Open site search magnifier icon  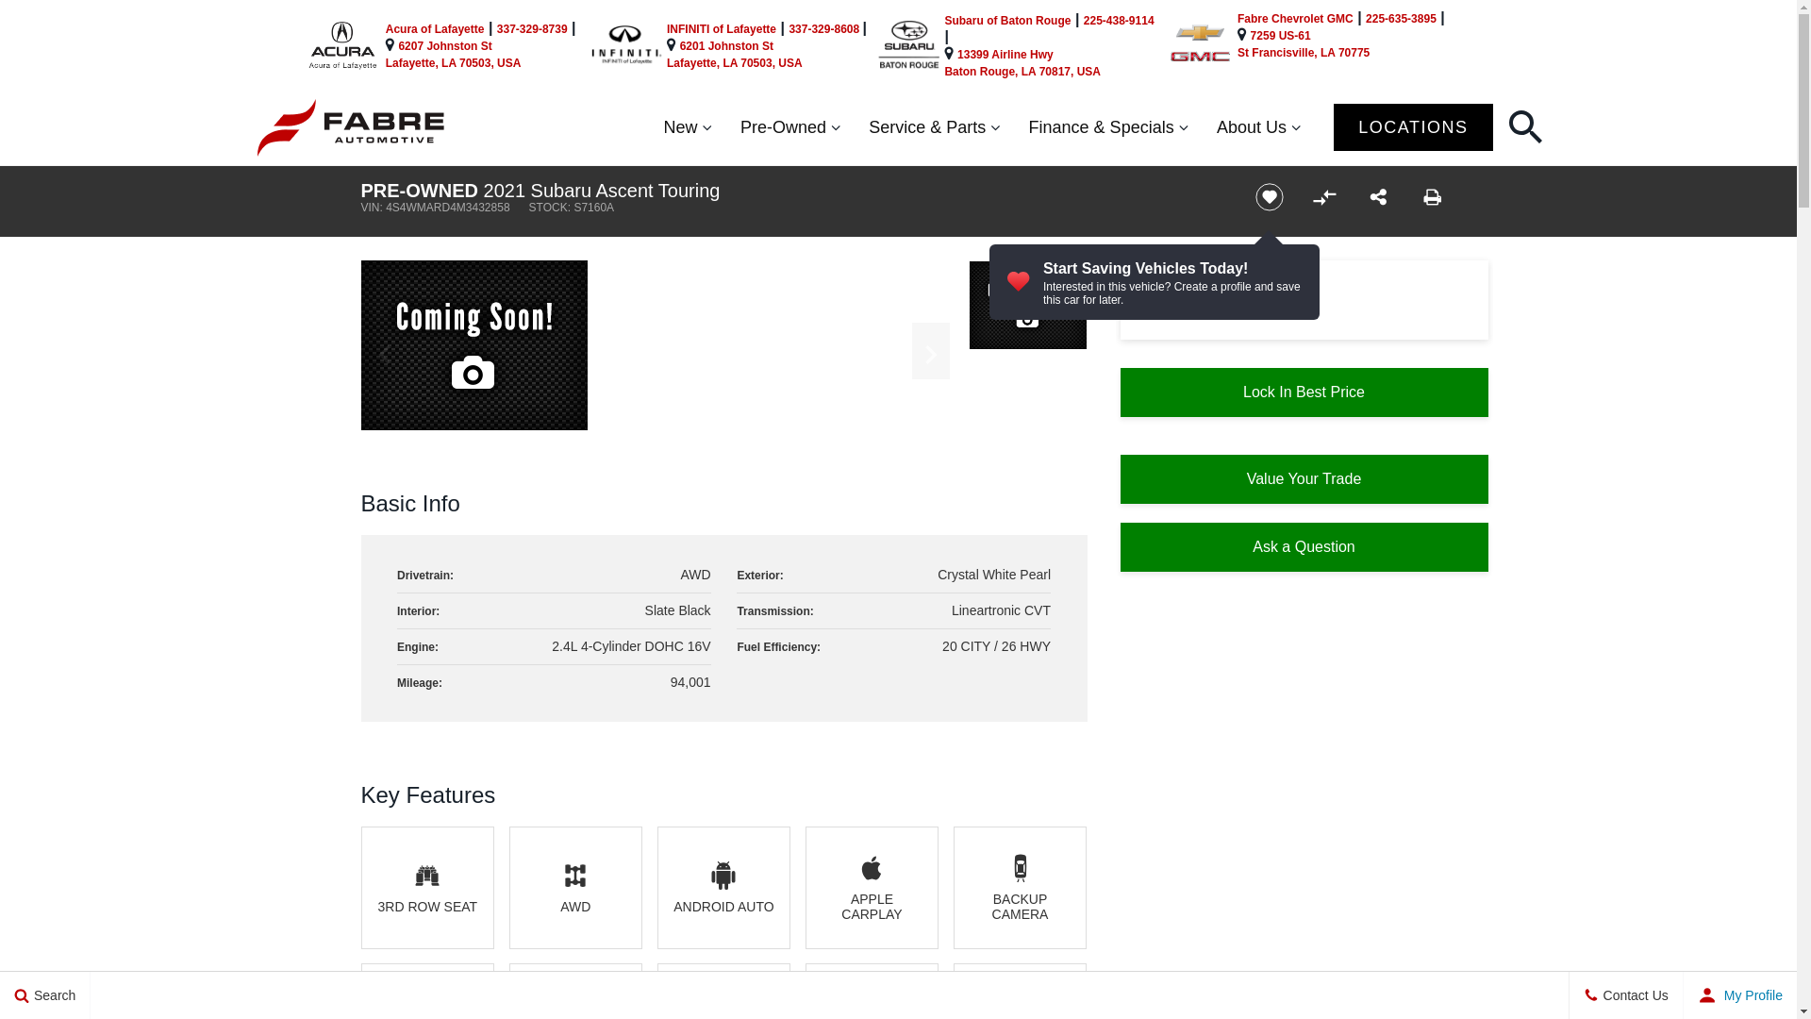pyautogui.click(x=1525, y=126)
